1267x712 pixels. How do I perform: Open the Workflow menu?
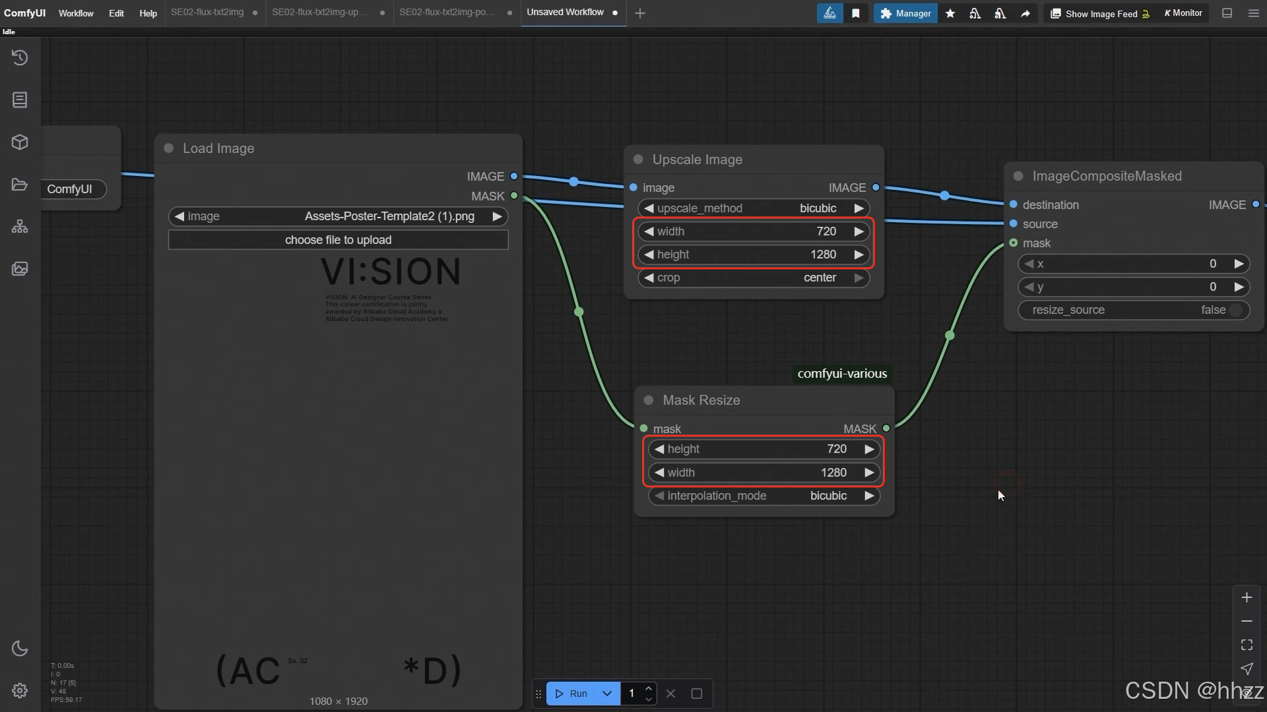[76, 13]
